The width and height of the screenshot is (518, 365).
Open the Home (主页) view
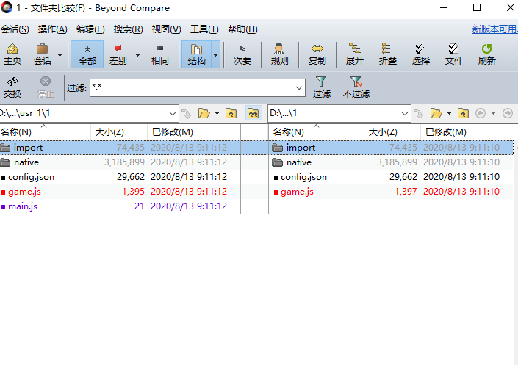[12, 54]
